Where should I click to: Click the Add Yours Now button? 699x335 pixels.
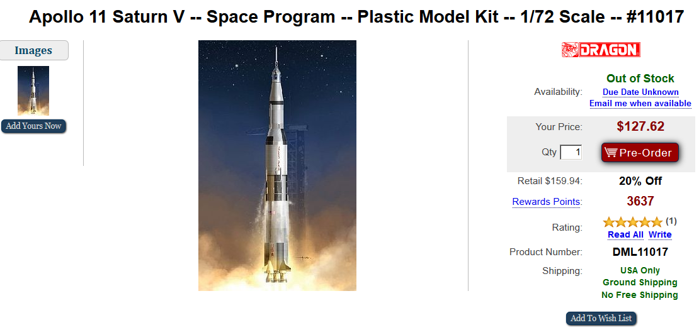tap(33, 126)
